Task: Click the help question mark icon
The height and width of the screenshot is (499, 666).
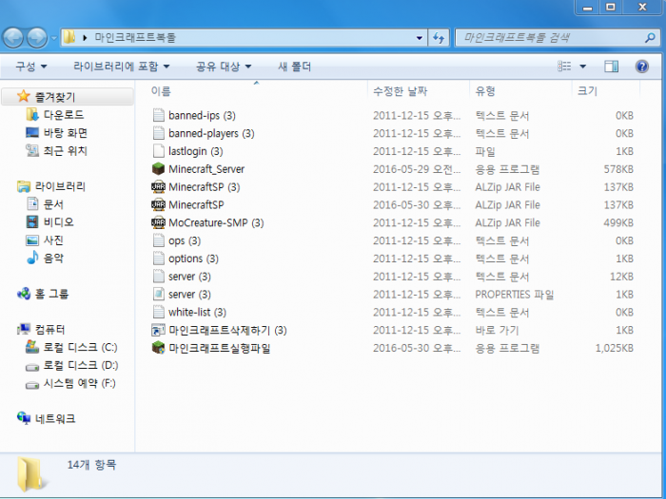Action: point(642,67)
